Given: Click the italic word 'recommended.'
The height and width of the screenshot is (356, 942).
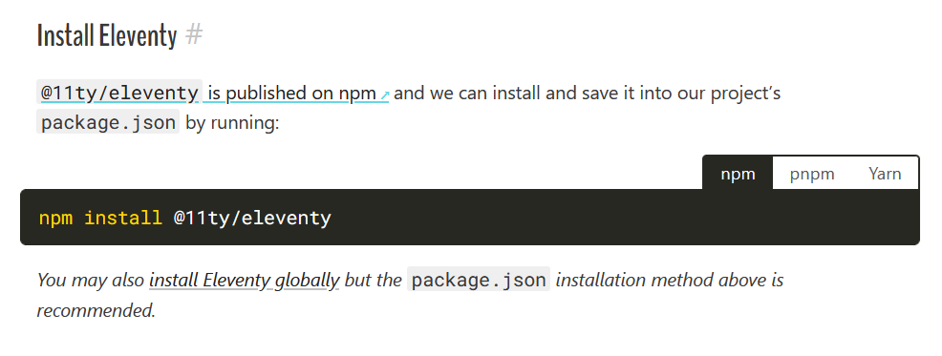Looking at the screenshot, I should click(x=96, y=310).
